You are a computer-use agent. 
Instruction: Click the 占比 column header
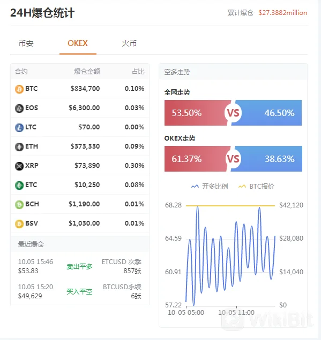tap(138, 72)
